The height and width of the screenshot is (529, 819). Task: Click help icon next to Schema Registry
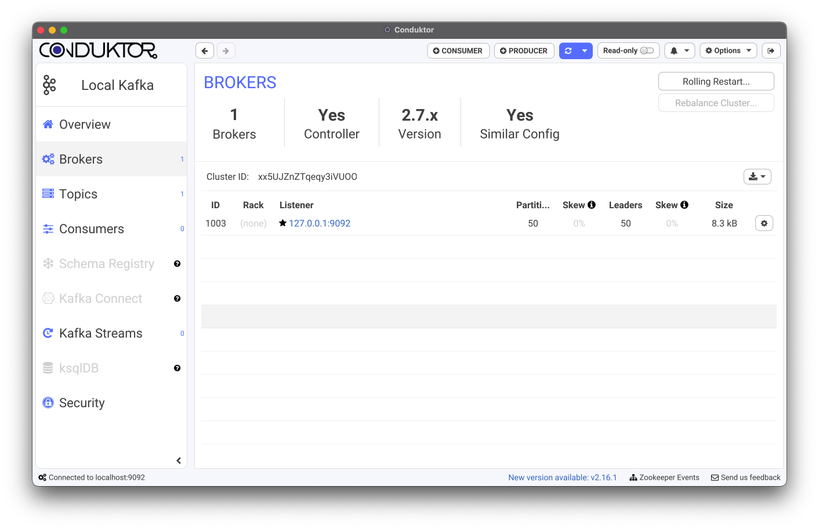coord(177,264)
